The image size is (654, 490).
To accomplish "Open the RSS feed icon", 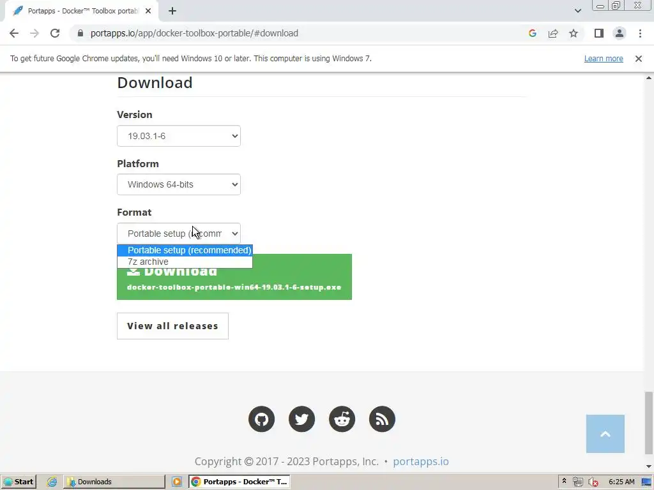I will [x=382, y=419].
